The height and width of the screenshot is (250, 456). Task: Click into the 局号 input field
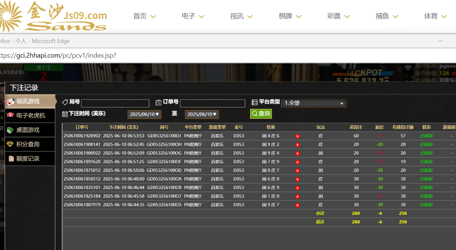coord(115,103)
